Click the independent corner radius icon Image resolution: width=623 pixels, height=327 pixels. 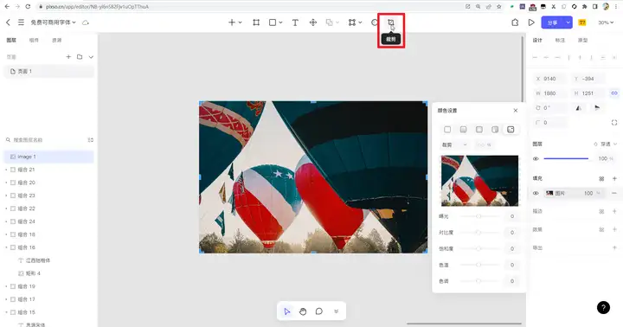[x=614, y=123]
